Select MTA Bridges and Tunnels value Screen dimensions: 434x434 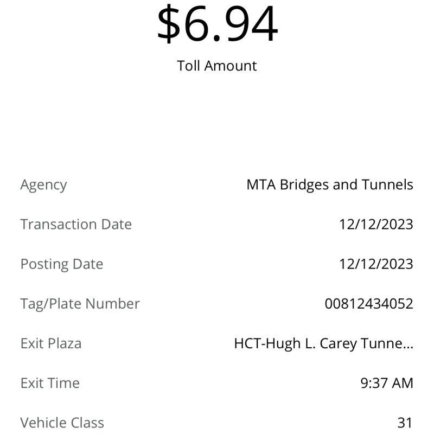330,184
